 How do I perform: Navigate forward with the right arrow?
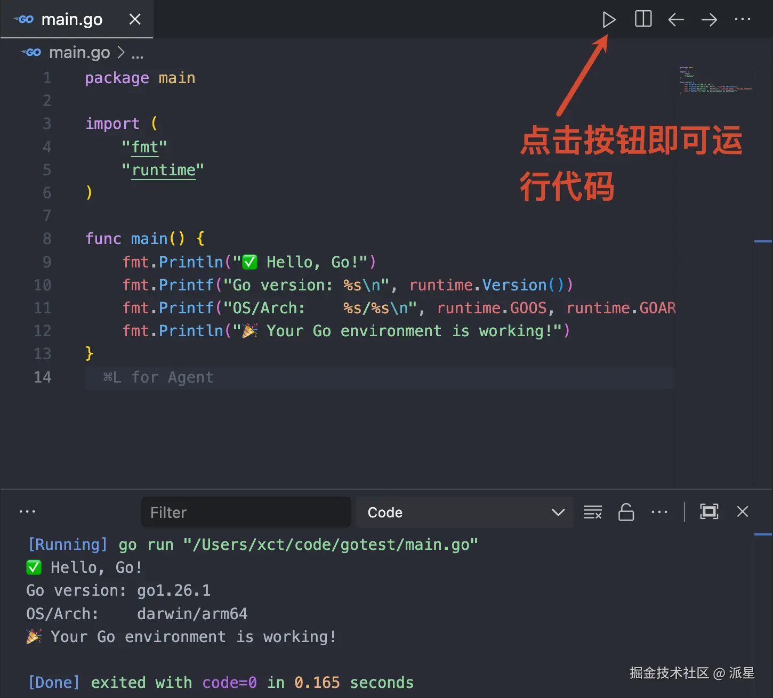tap(709, 20)
